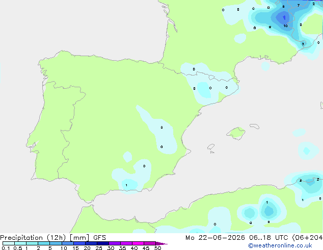The height and width of the screenshot is (250, 323).
Task: Click the legend tick label "0.1"
Action: [6, 248]
